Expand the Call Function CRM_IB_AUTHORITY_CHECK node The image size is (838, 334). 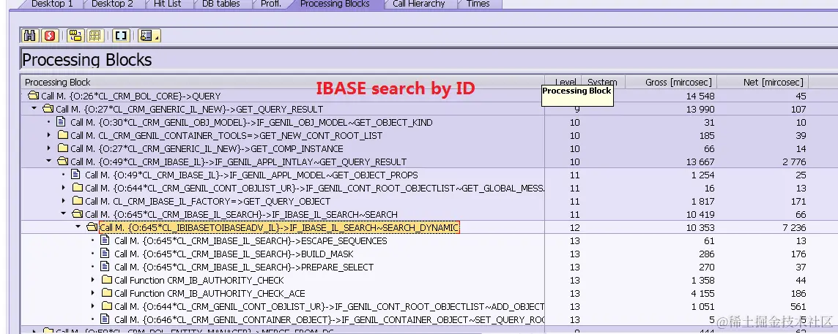tap(93, 280)
